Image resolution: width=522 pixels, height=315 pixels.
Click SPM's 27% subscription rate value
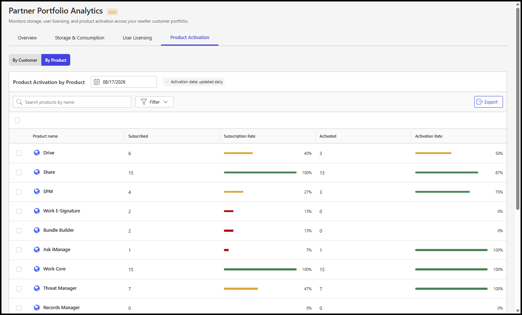click(x=308, y=192)
